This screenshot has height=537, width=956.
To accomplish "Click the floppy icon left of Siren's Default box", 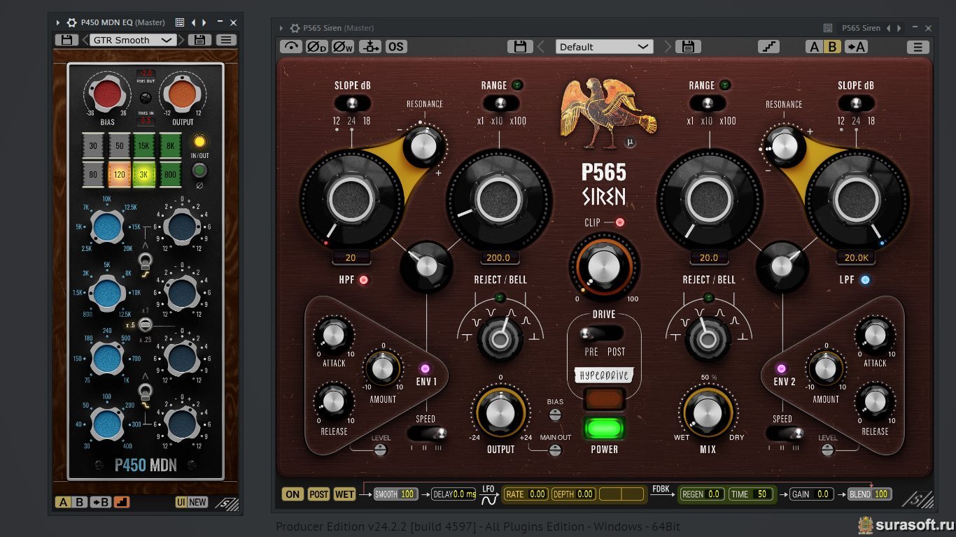I will click(520, 47).
